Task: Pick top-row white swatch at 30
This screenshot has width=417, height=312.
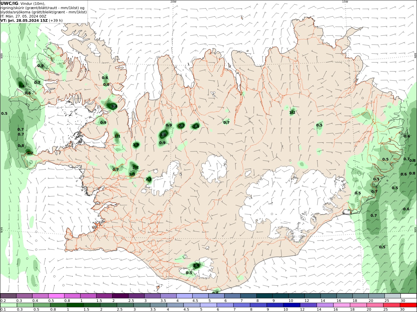Action: pyautogui.click(x=409, y=296)
